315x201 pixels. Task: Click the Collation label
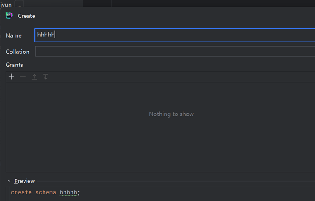click(17, 52)
